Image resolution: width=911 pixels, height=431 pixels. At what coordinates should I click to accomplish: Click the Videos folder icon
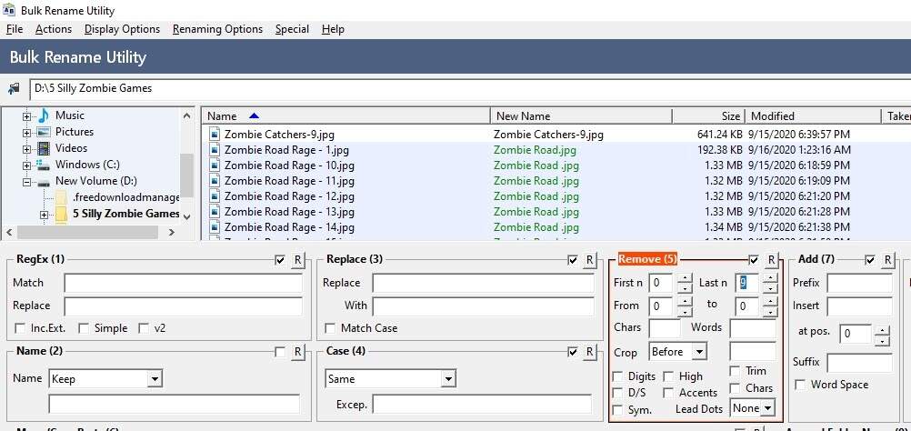[43, 148]
